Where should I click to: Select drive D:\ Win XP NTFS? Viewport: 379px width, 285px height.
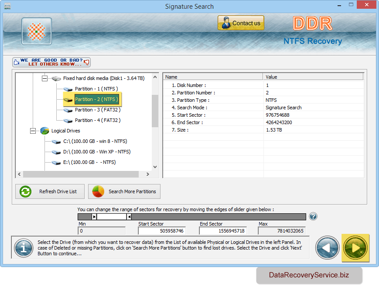97,152
